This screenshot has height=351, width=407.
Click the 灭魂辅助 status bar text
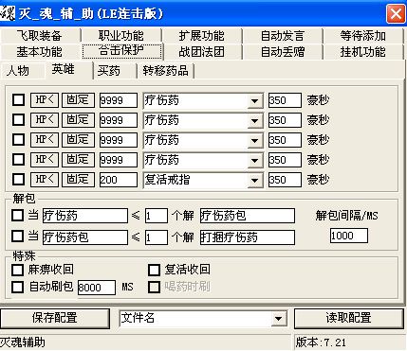(x=23, y=342)
